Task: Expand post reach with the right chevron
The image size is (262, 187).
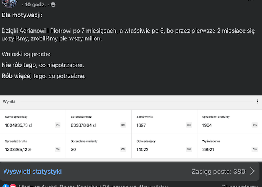Action: (x=252, y=171)
